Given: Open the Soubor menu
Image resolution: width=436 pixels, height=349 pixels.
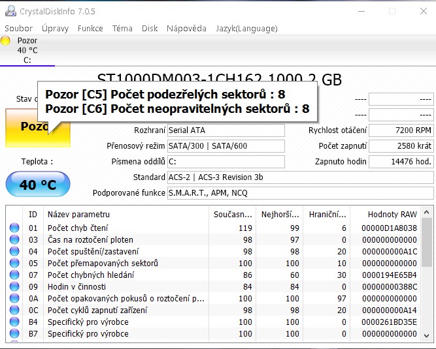Looking at the screenshot, I should [x=18, y=29].
